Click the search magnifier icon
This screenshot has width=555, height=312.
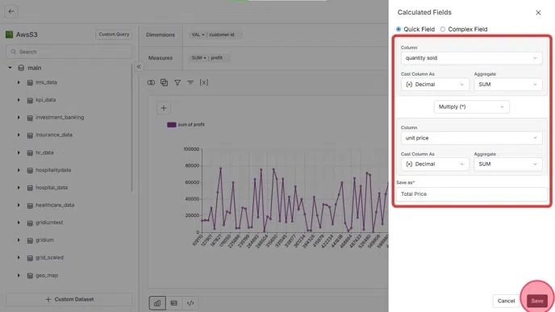14,52
